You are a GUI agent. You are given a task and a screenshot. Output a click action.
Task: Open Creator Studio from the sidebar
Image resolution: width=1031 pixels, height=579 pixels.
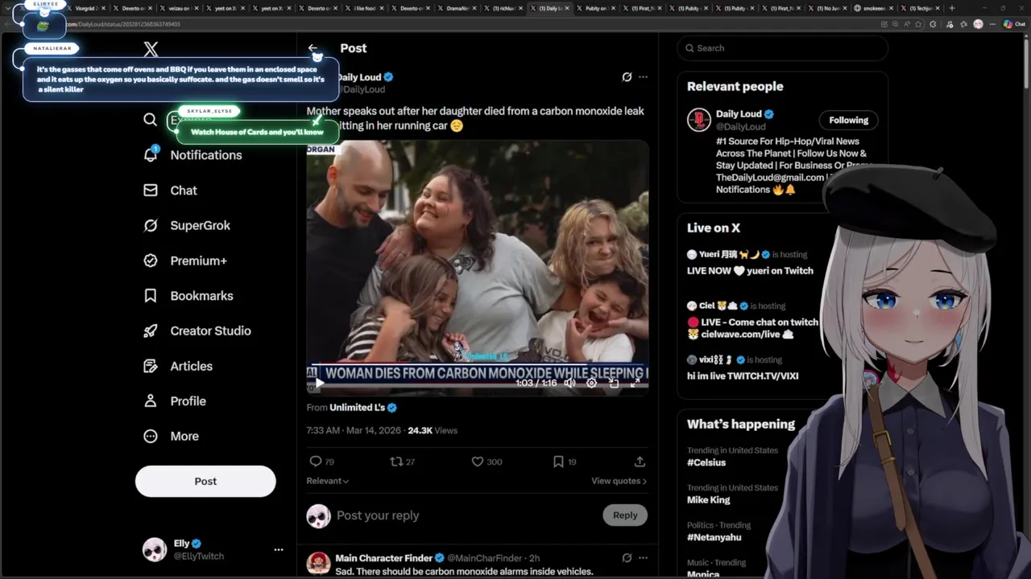[210, 331]
